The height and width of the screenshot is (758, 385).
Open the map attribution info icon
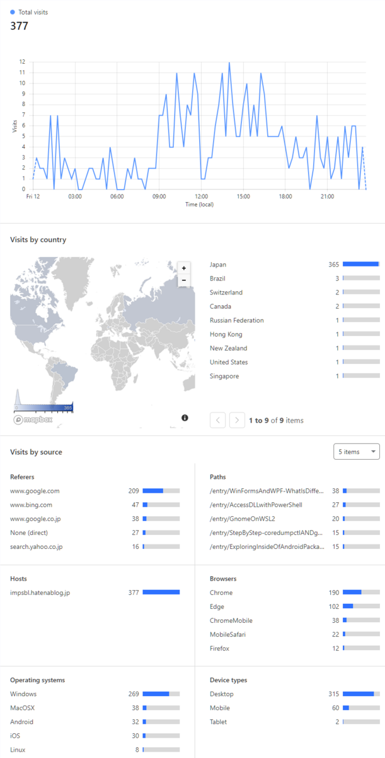(185, 418)
